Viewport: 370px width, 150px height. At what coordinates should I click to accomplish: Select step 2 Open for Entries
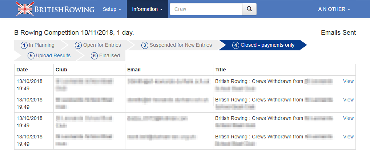click(98, 45)
